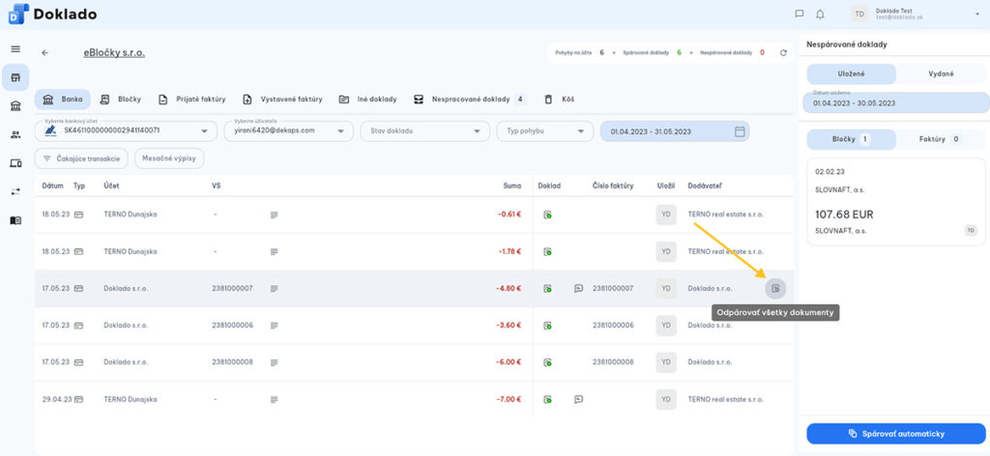The image size is (990, 456).
Task: Click the Spárovať automaticky button
Action: 896,433
